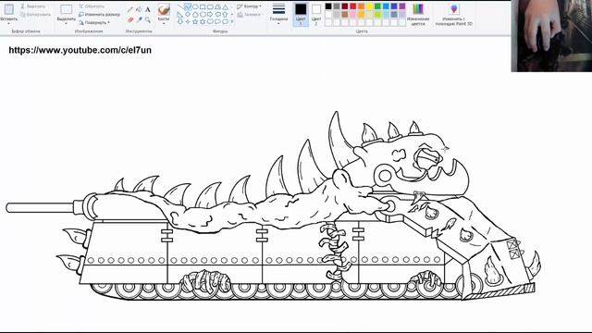This screenshot has height=333, width=592.
Task: Choose the Up arrow shape
Action: (x=225, y=15)
